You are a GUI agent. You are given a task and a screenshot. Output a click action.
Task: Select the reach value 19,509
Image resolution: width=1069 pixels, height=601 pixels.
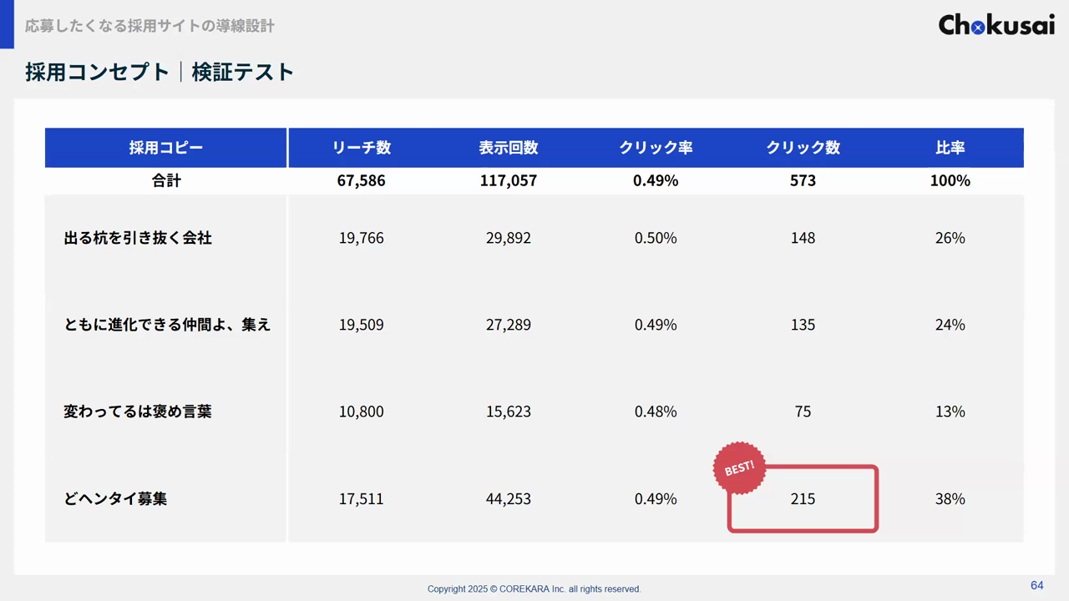pos(362,325)
